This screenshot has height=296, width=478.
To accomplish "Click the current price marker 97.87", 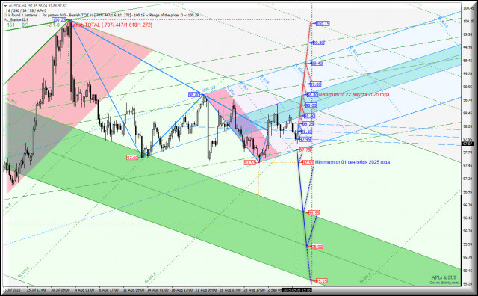I will 468,144.
